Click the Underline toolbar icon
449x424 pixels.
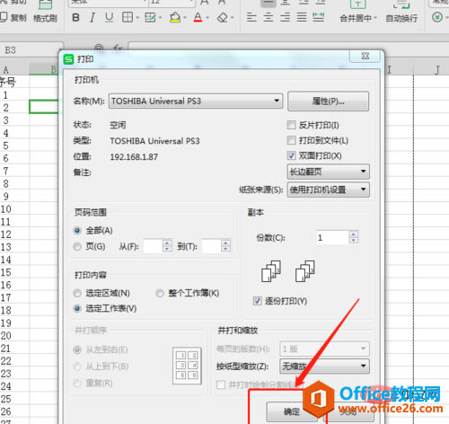coord(110,17)
